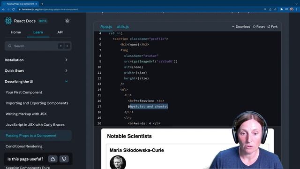
Task: Click the 'Physicist and chemist' highlighted code
Action: click(148, 107)
